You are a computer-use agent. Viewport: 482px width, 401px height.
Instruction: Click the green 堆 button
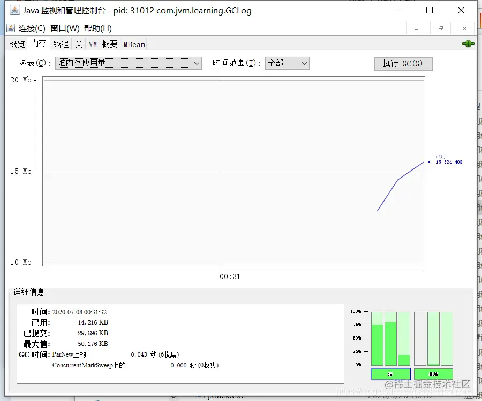click(x=390, y=374)
